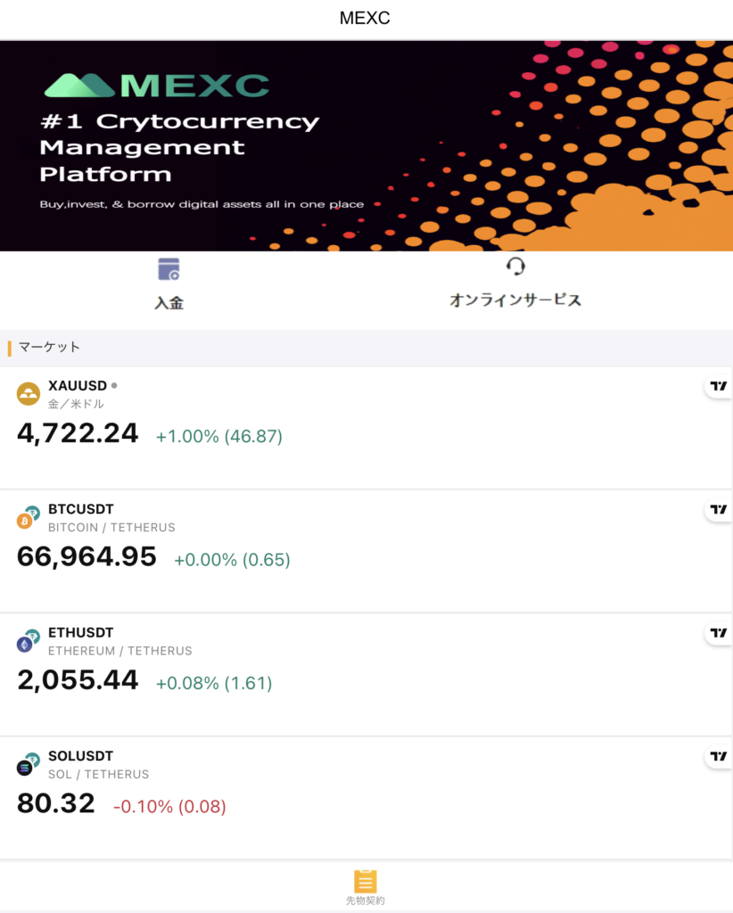733x913 pixels.
Task: Open TradingView icon on BTCUSDT row
Action: coord(719,509)
